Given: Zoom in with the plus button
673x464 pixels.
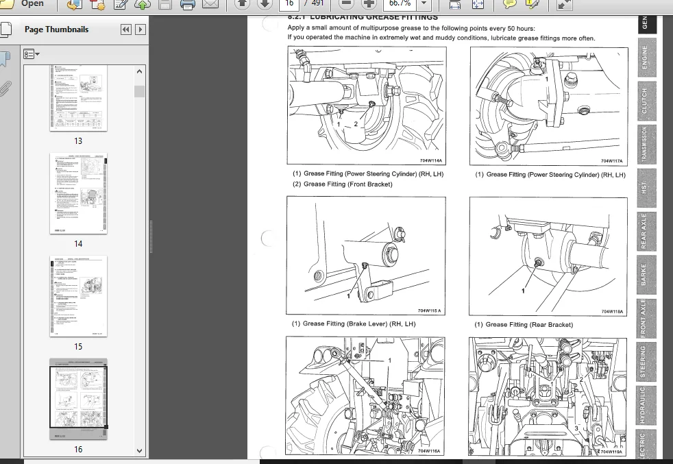Looking at the screenshot, I should pos(368,4).
